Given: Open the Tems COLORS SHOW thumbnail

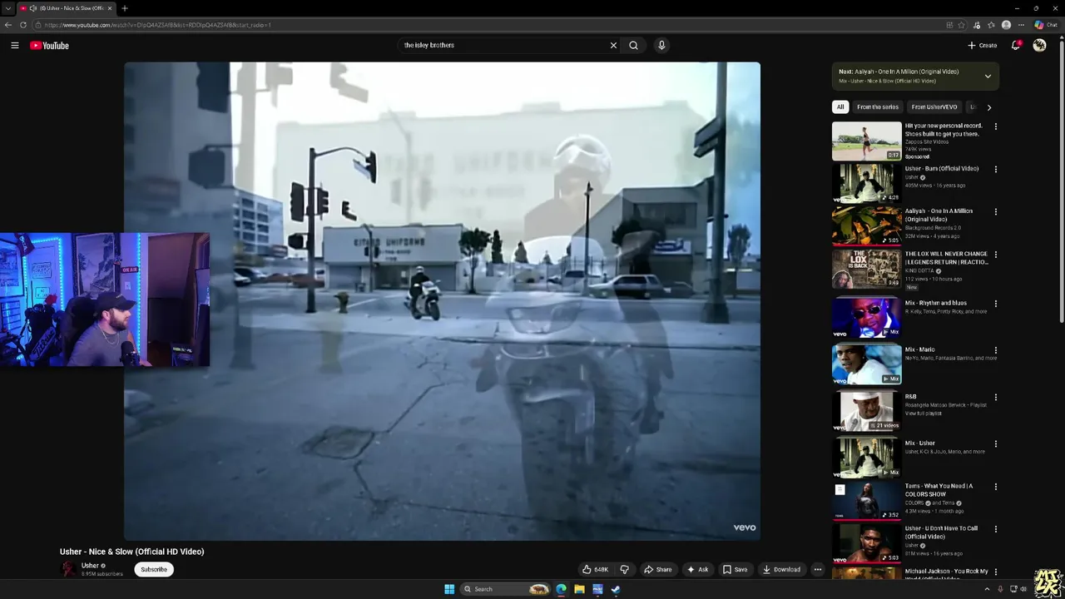Looking at the screenshot, I should [866, 501].
